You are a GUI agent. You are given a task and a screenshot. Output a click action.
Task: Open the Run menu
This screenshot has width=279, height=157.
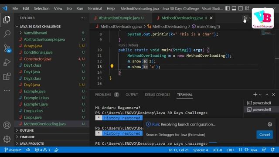(x=80, y=9)
